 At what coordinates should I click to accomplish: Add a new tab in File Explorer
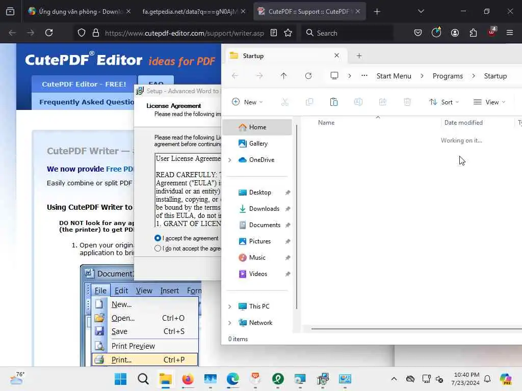(359, 56)
